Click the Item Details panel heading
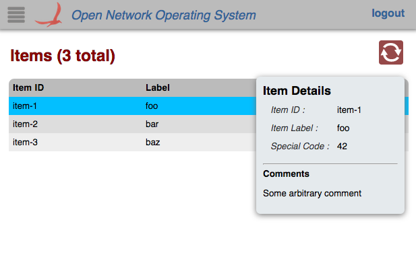 297,91
